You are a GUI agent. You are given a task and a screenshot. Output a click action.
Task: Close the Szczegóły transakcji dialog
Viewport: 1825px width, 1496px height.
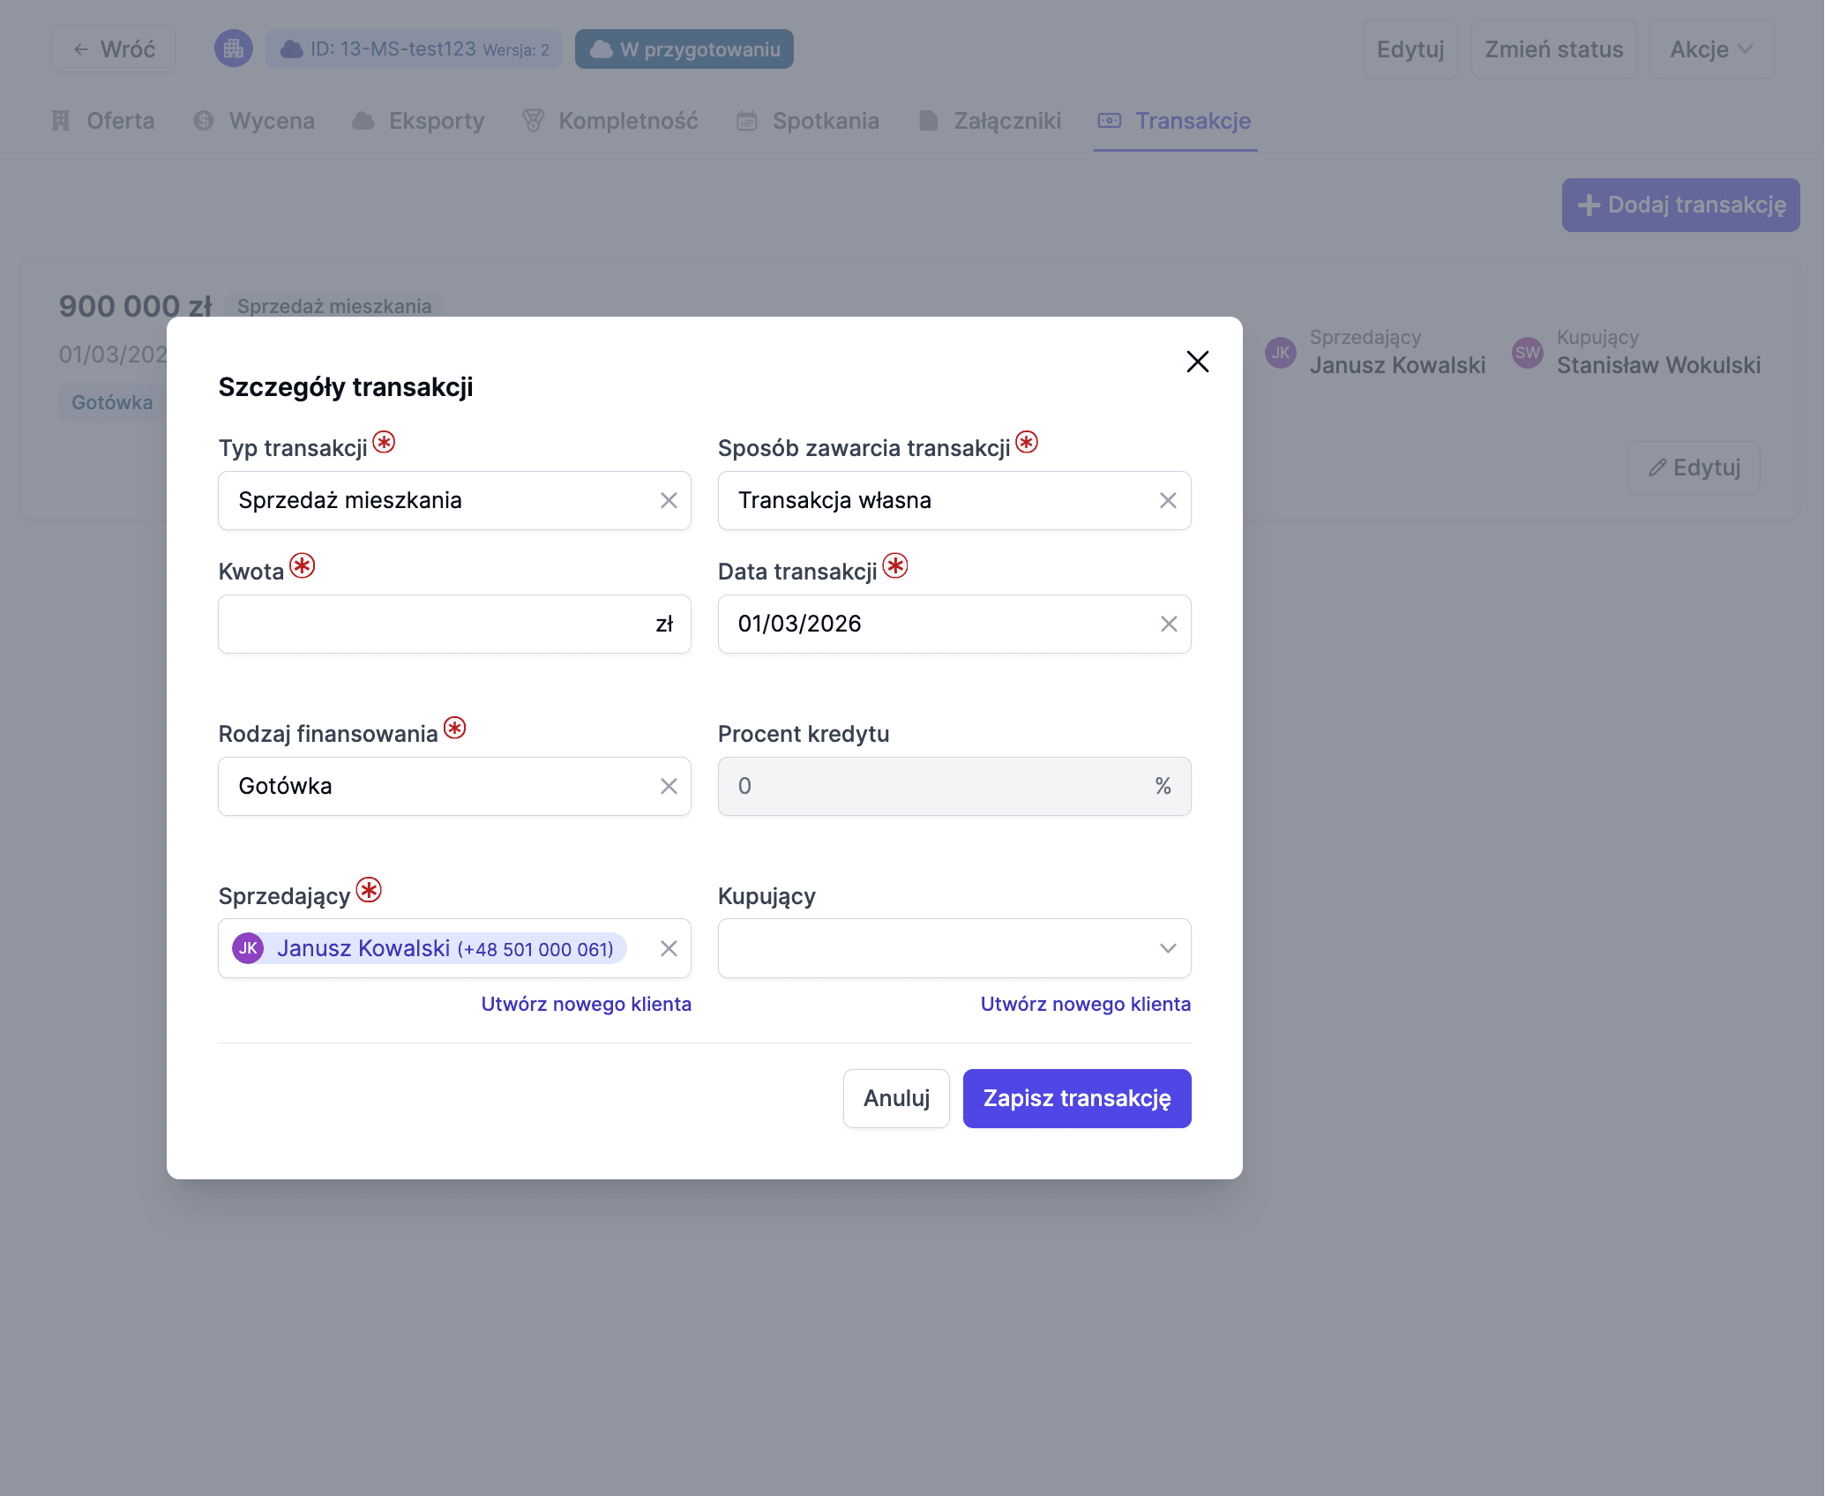point(1197,362)
